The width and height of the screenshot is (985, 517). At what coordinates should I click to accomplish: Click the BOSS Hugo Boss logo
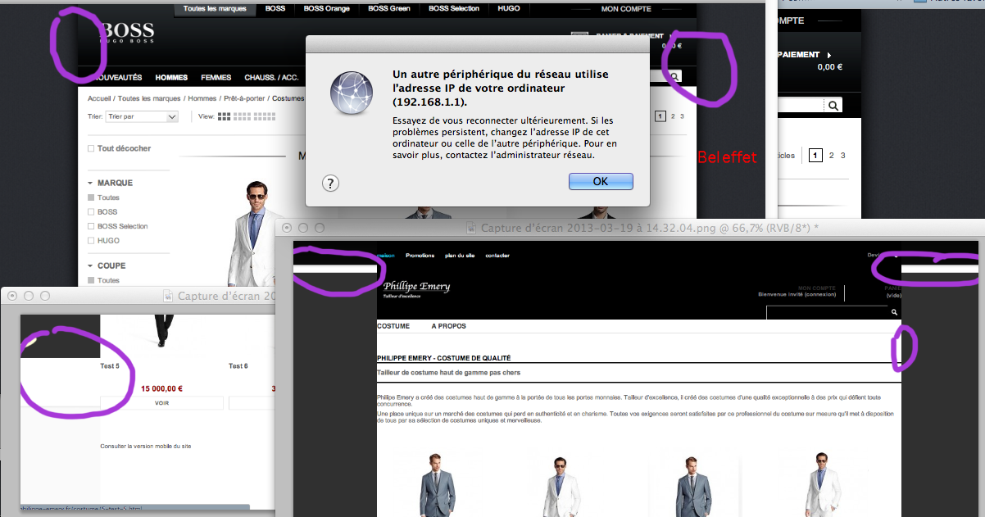click(x=126, y=34)
